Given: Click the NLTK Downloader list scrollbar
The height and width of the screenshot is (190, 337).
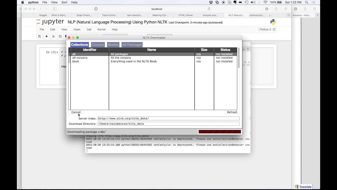Looking at the screenshot, I should [239, 58].
